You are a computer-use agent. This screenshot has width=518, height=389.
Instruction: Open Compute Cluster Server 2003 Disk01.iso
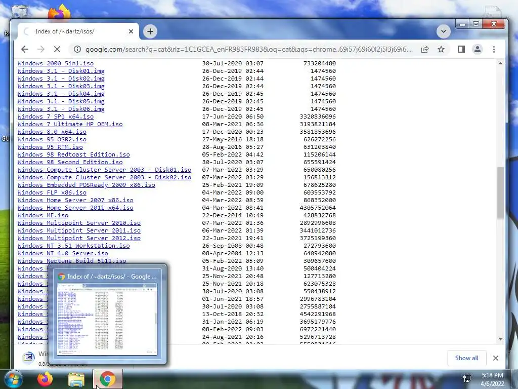tap(104, 170)
